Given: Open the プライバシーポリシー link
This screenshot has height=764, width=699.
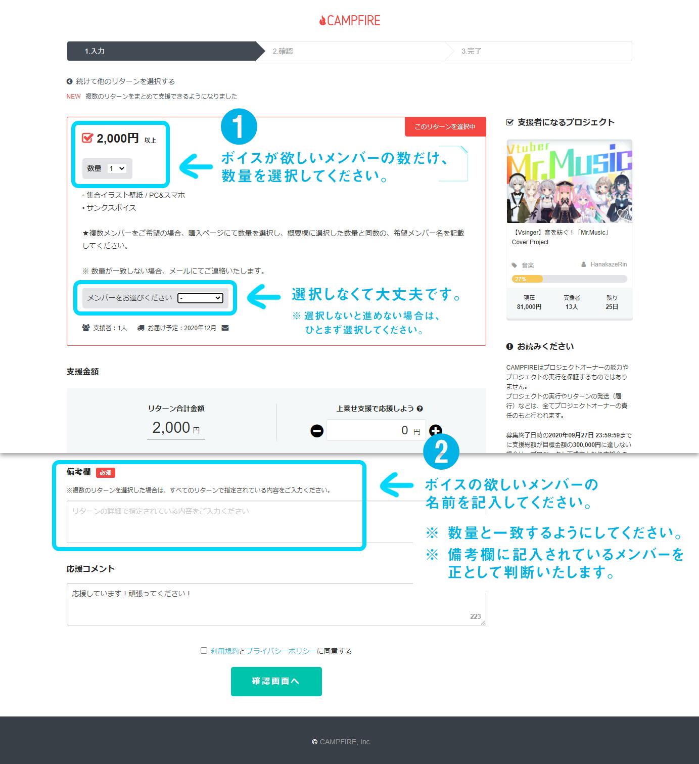Looking at the screenshot, I should [281, 651].
